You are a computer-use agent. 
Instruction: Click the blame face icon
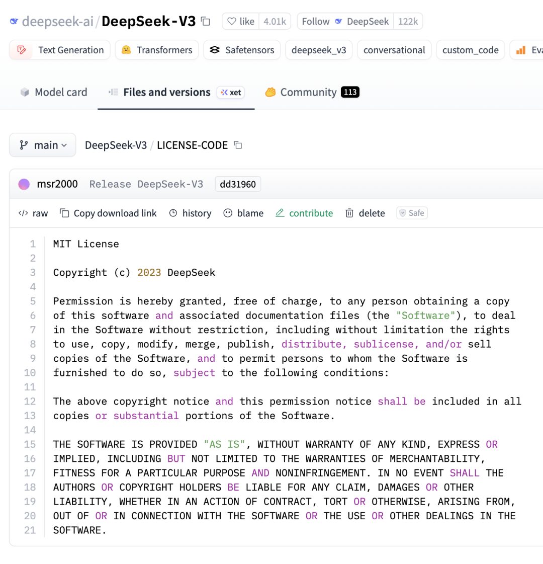click(x=228, y=213)
